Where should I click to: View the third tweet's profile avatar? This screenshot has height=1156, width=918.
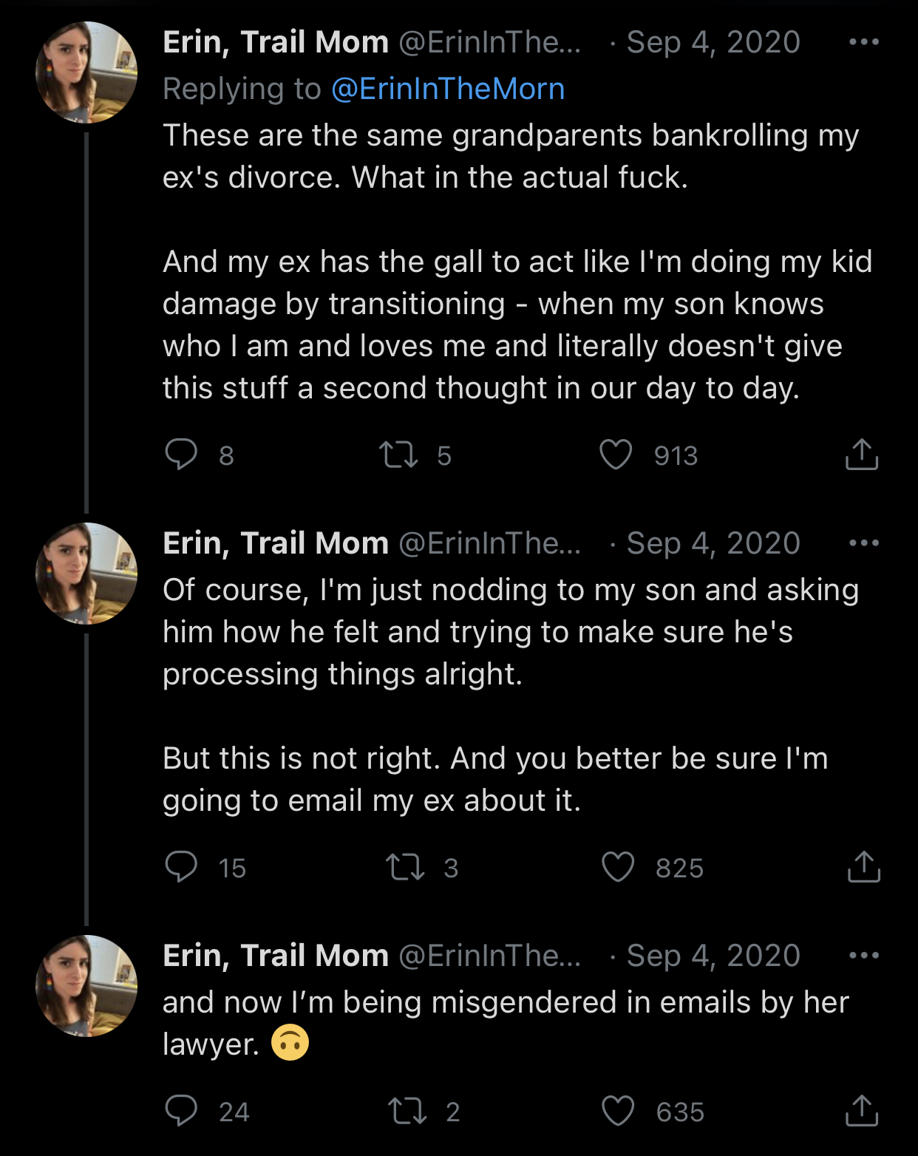click(86, 986)
